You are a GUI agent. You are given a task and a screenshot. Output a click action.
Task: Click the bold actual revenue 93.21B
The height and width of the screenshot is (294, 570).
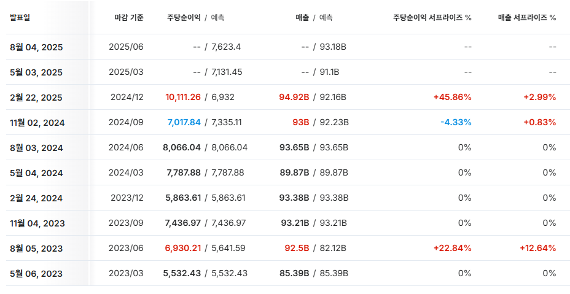[x=295, y=223]
